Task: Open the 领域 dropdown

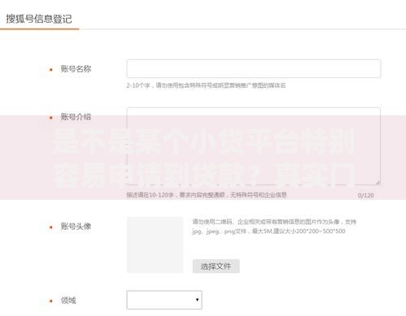Action: click(164, 300)
